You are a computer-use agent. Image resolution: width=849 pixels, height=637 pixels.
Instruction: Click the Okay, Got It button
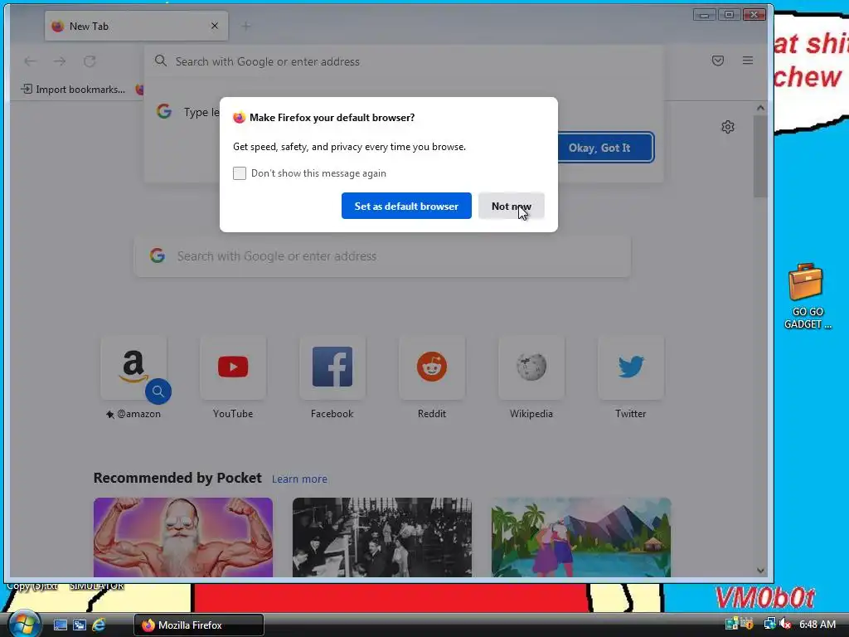pos(599,148)
